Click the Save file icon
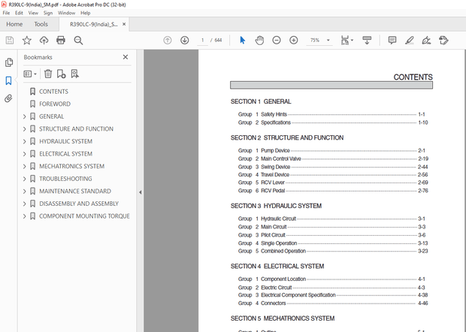The height and width of the screenshot is (332, 466). point(10,40)
